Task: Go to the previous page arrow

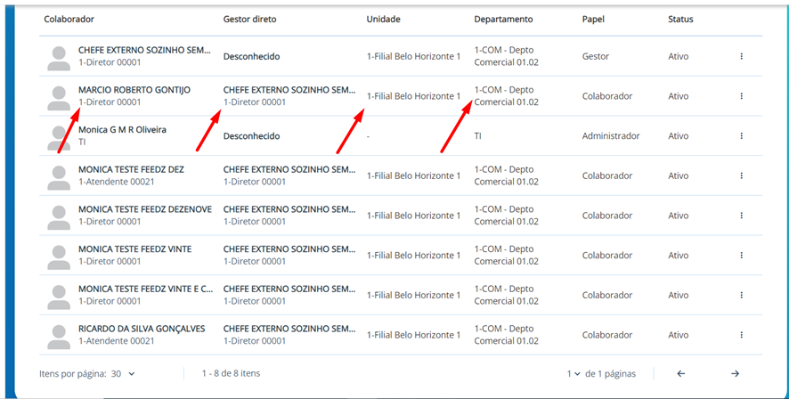Action: [680, 374]
